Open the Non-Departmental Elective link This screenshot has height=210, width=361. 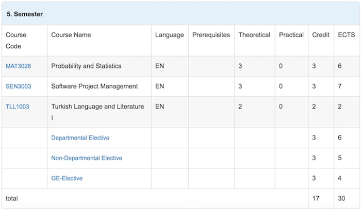click(87, 158)
